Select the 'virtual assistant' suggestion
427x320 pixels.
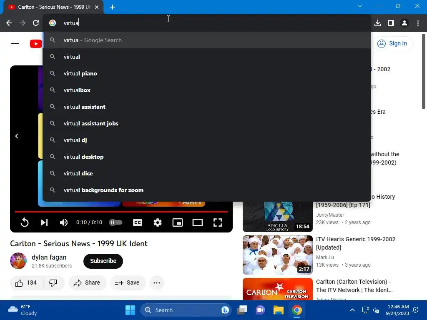coord(207,107)
